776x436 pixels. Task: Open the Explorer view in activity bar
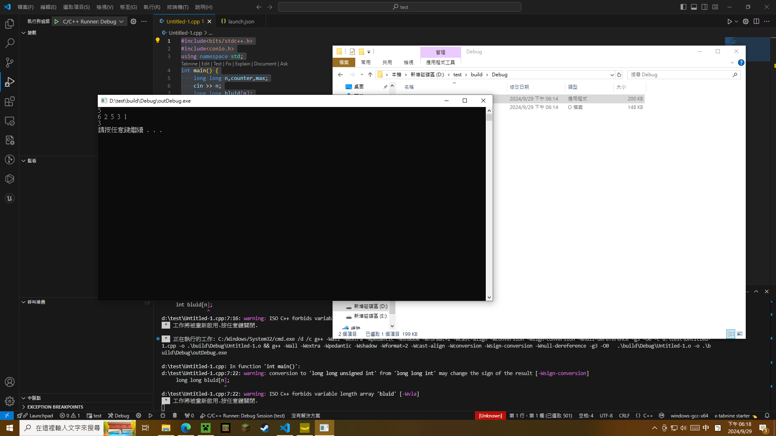pos(10,24)
